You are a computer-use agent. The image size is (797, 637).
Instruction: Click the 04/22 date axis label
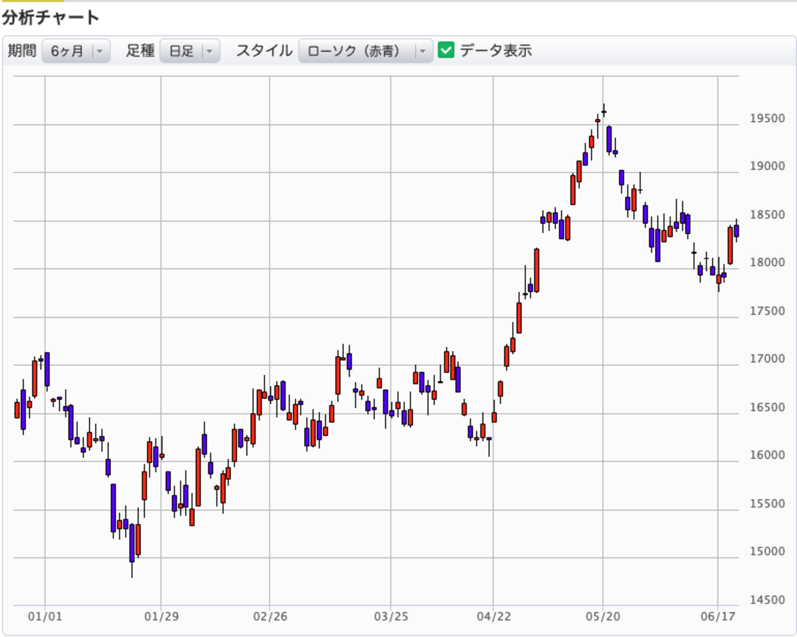(494, 616)
